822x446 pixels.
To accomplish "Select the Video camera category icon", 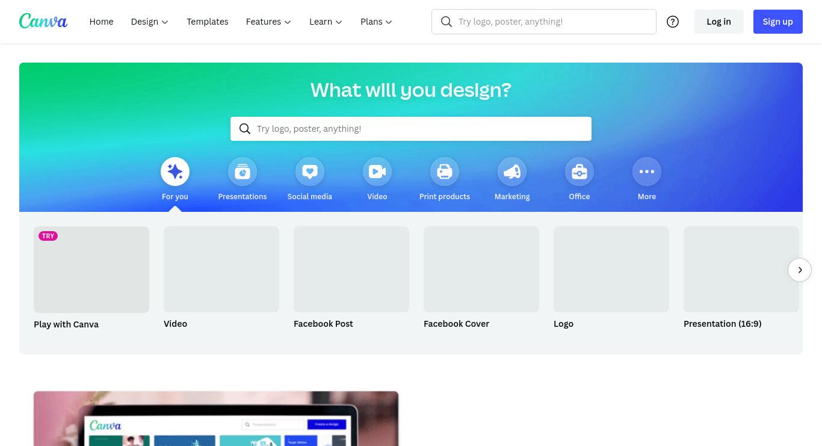I will [377, 172].
